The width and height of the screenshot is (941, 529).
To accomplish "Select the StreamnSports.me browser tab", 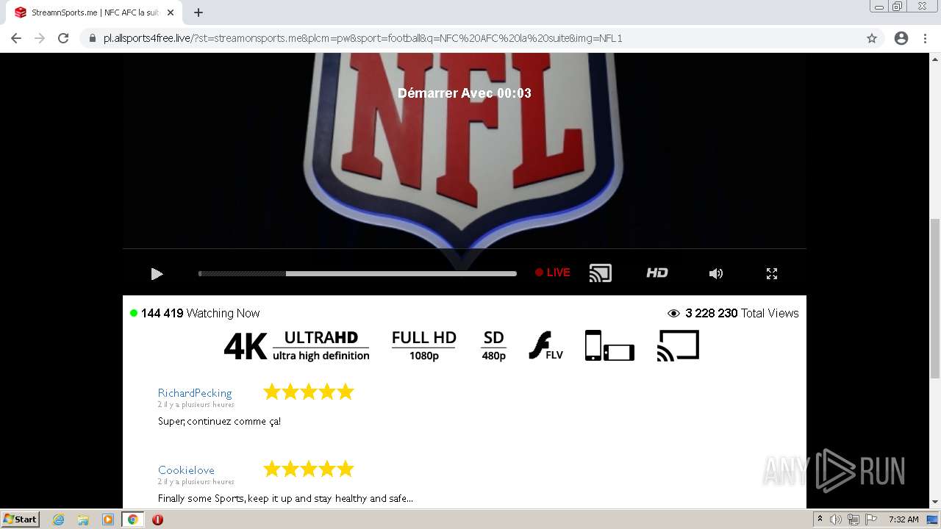I will (93, 12).
